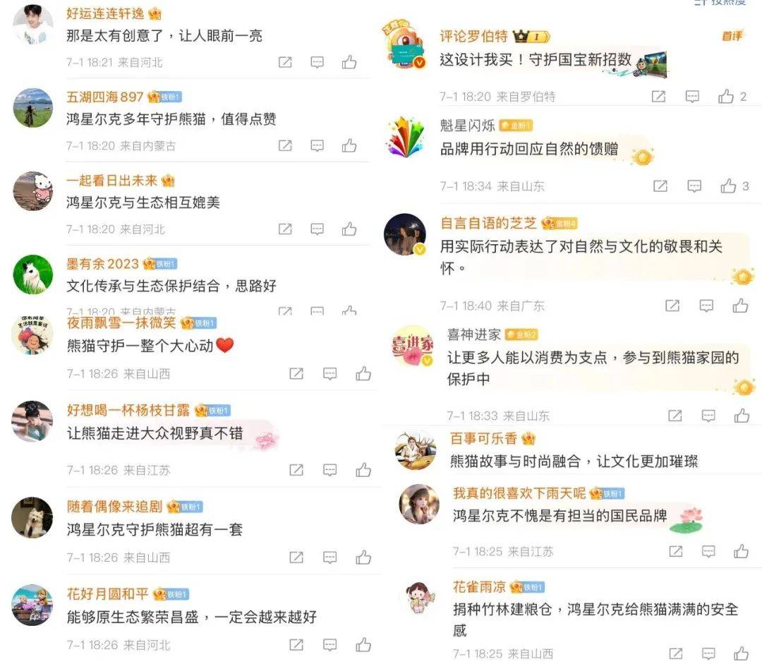Like 魁星闪烁's comment with 3 likes
The image size is (762, 664).
[x=728, y=186]
